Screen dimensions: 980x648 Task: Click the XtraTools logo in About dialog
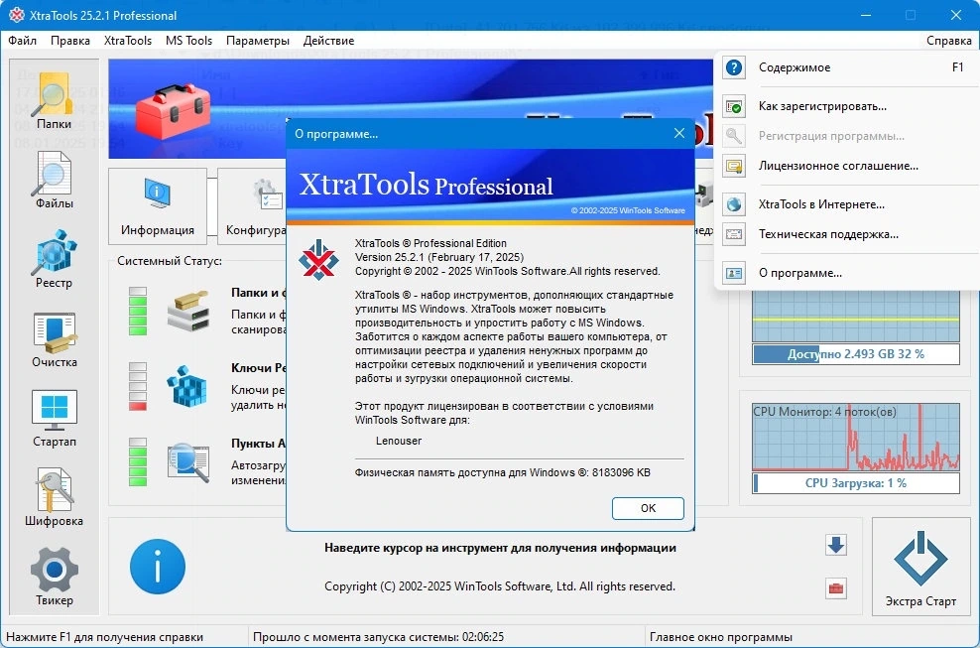318,260
